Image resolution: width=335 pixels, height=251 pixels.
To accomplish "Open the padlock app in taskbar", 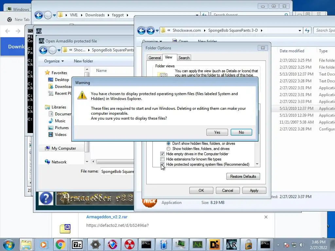I will click(249, 244).
